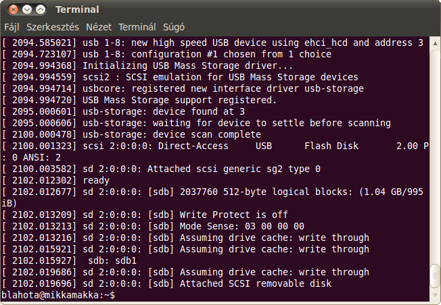This screenshot has width=441, height=305.
Task: Open the Szerkesztés menu
Action: coord(53,27)
